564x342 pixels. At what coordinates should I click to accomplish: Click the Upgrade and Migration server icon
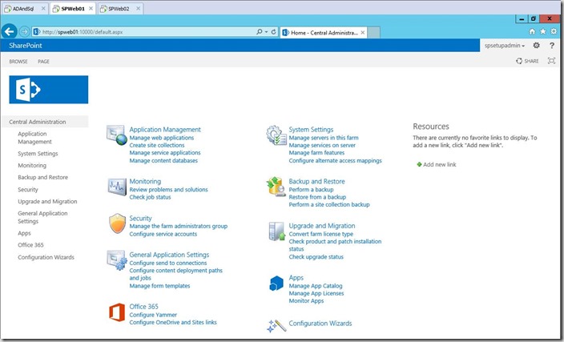pyautogui.click(x=276, y=232)
